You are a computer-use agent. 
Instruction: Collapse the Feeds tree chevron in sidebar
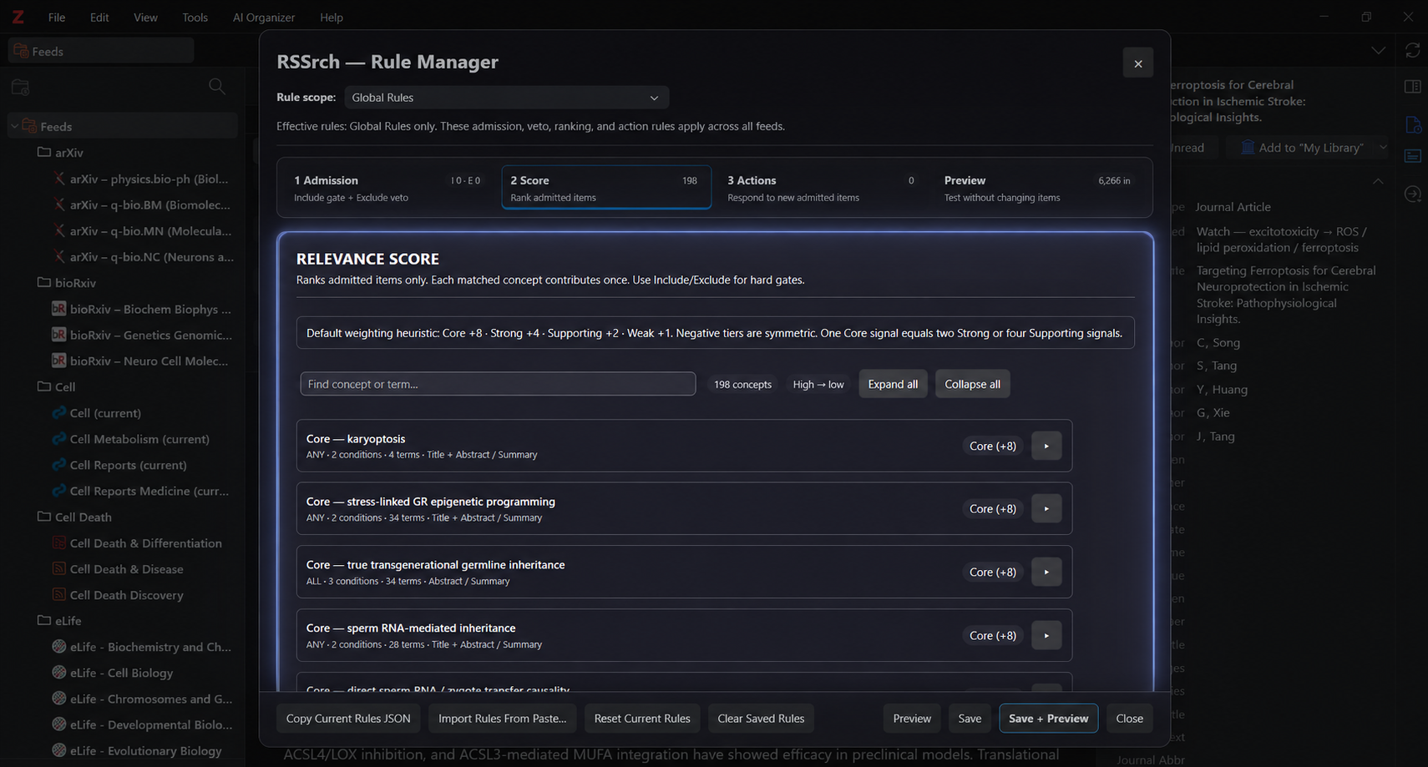click(14, 126)
